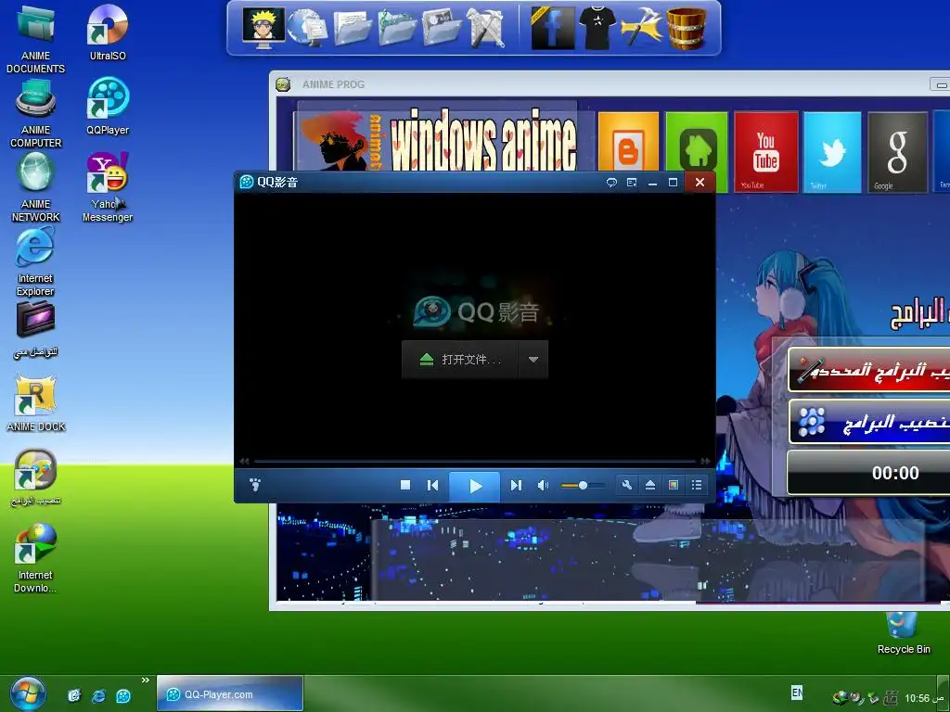This screenshot has height=712, width=950.
Task: Open the music folder icon in the top dock
Action: click(x=397, y=28)
